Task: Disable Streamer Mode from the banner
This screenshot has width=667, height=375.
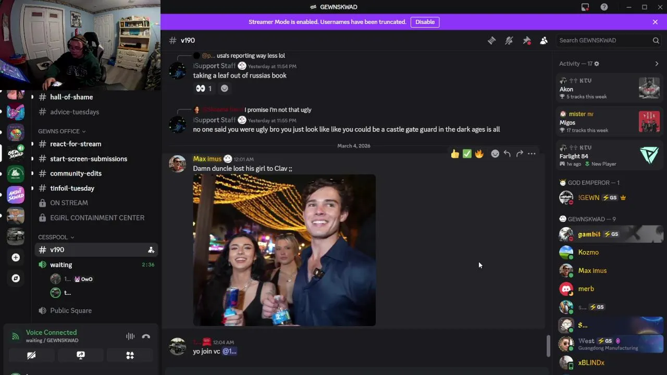Action: tap(425, 22)
